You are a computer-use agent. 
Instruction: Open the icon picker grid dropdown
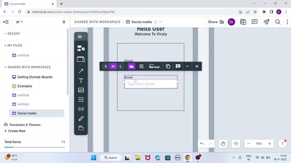click(141, 67)
